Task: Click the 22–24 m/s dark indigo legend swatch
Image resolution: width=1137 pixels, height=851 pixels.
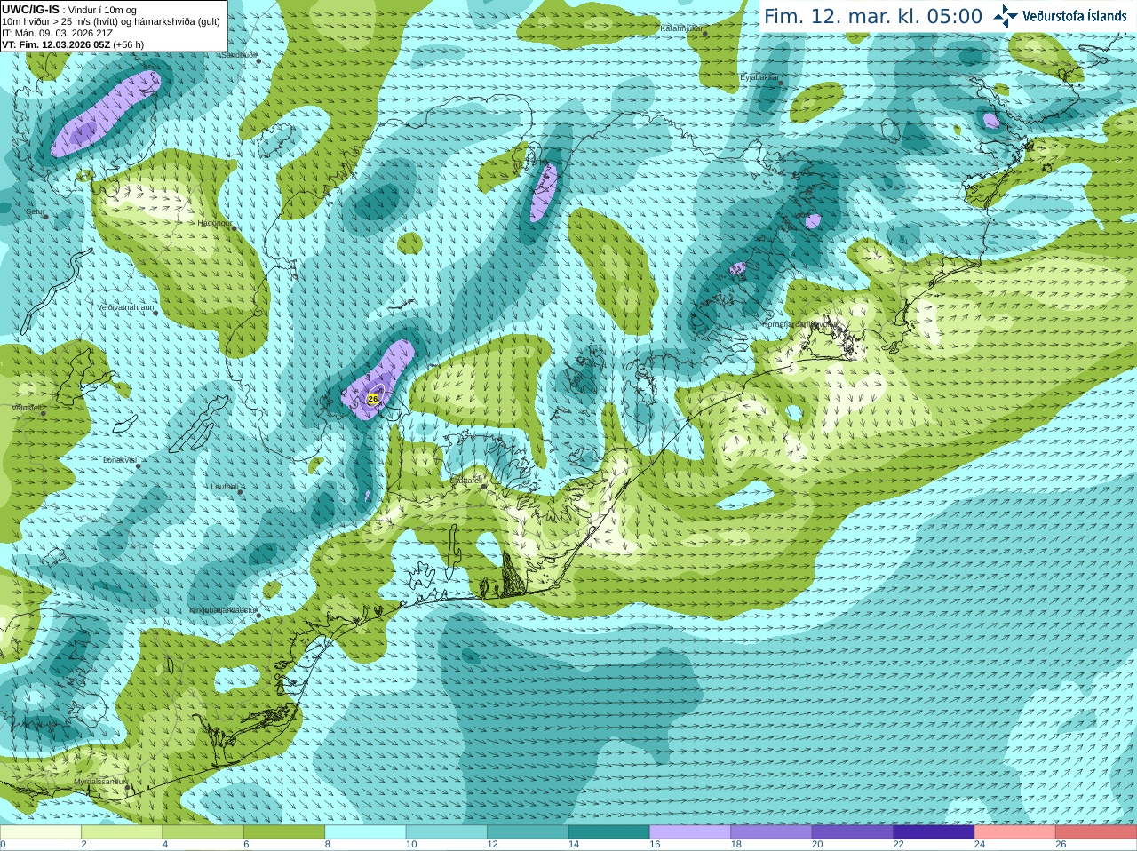Action: [x=934, y=832]
